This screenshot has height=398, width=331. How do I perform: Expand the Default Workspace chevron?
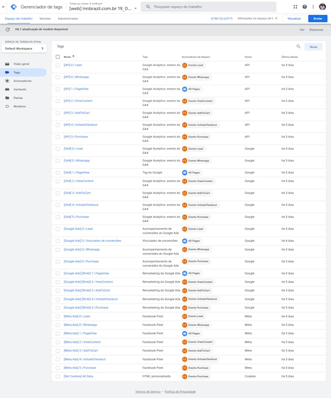pyautogui.click(x=42, y=49)
